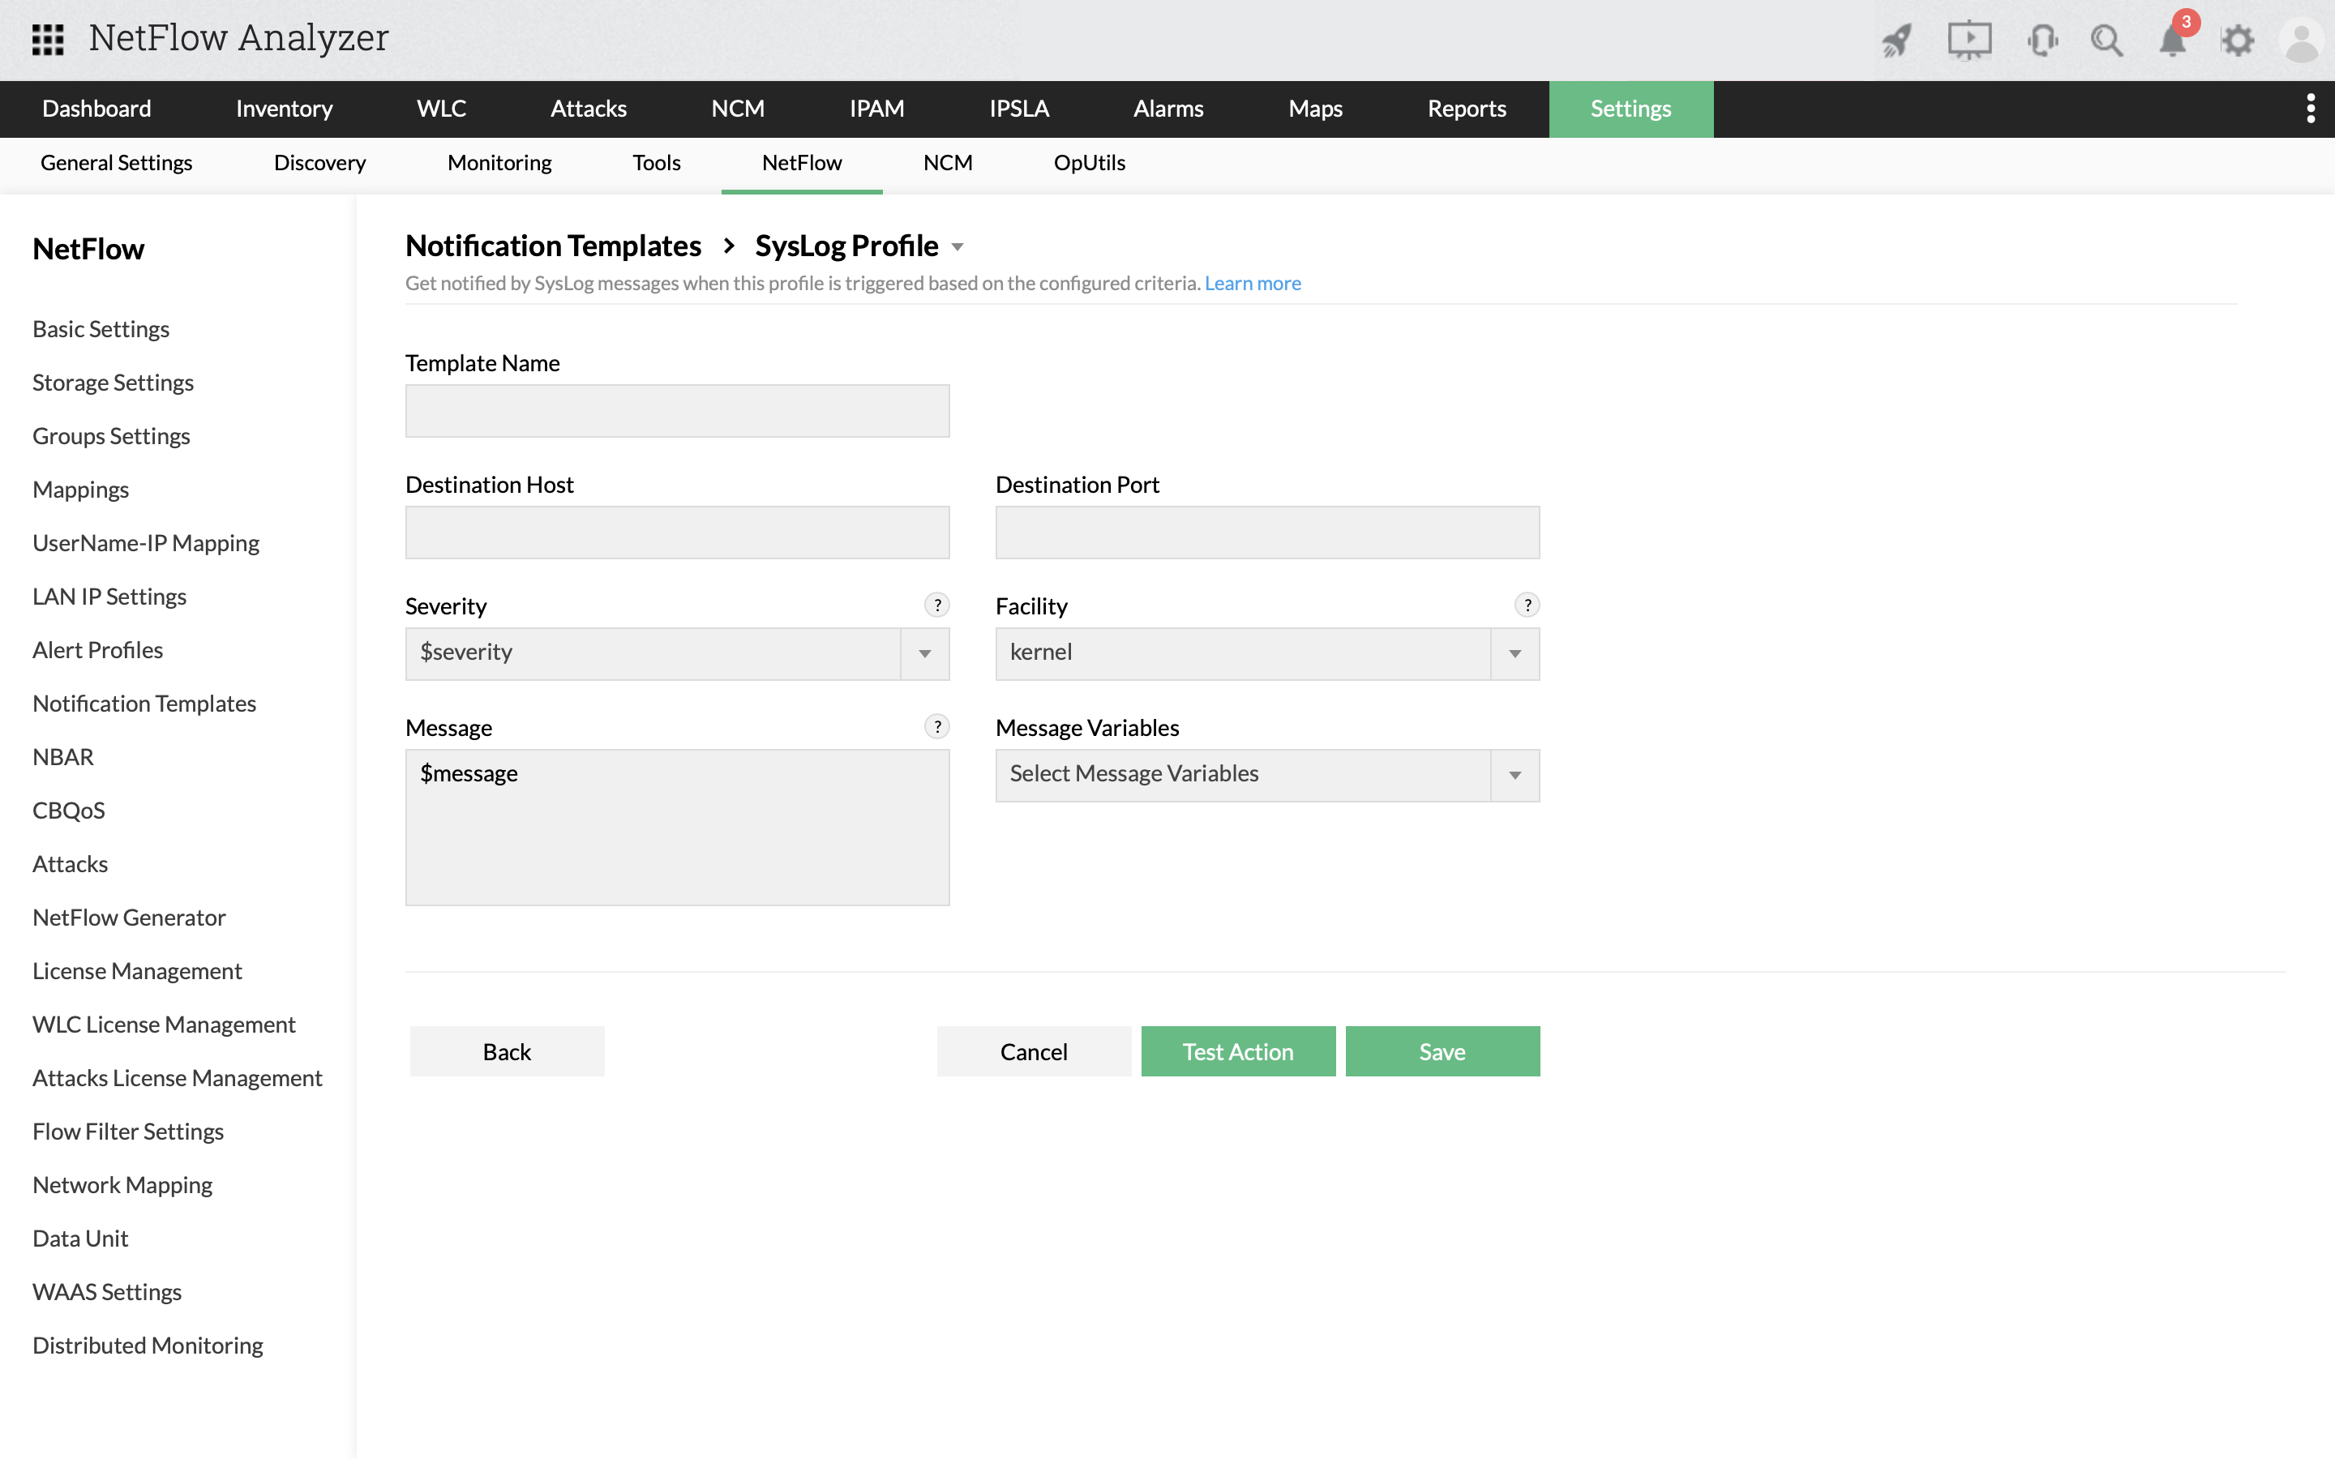
Task: Open the three-dot more menu
Action: 2311,108
